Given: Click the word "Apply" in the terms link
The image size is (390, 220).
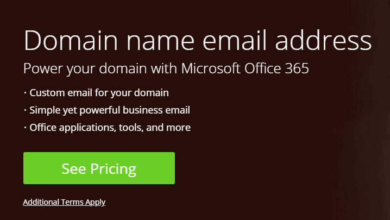Looking at the screenshot, I should (x=96, y=202).
